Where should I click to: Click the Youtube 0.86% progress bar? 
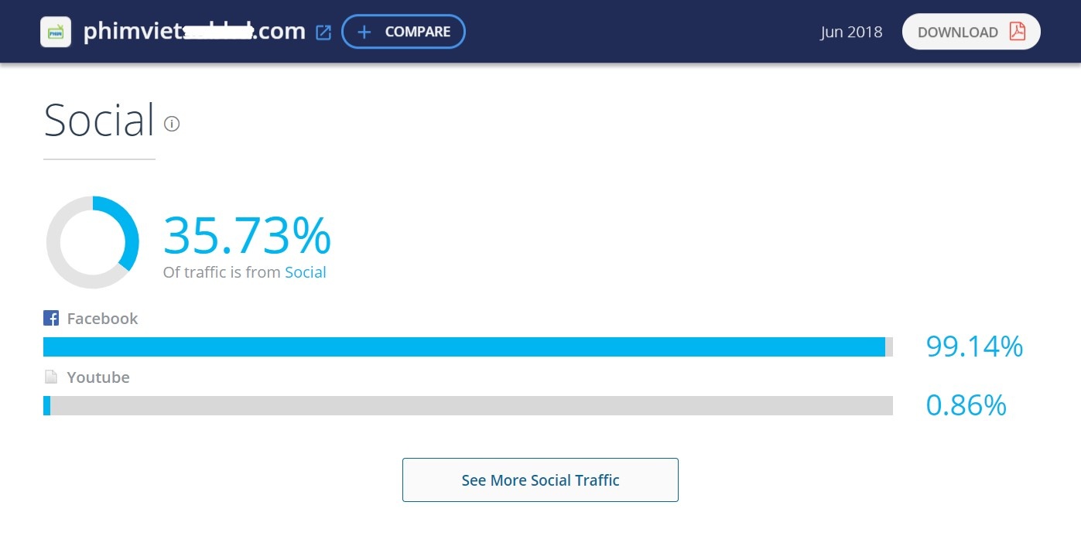point(464,405)
